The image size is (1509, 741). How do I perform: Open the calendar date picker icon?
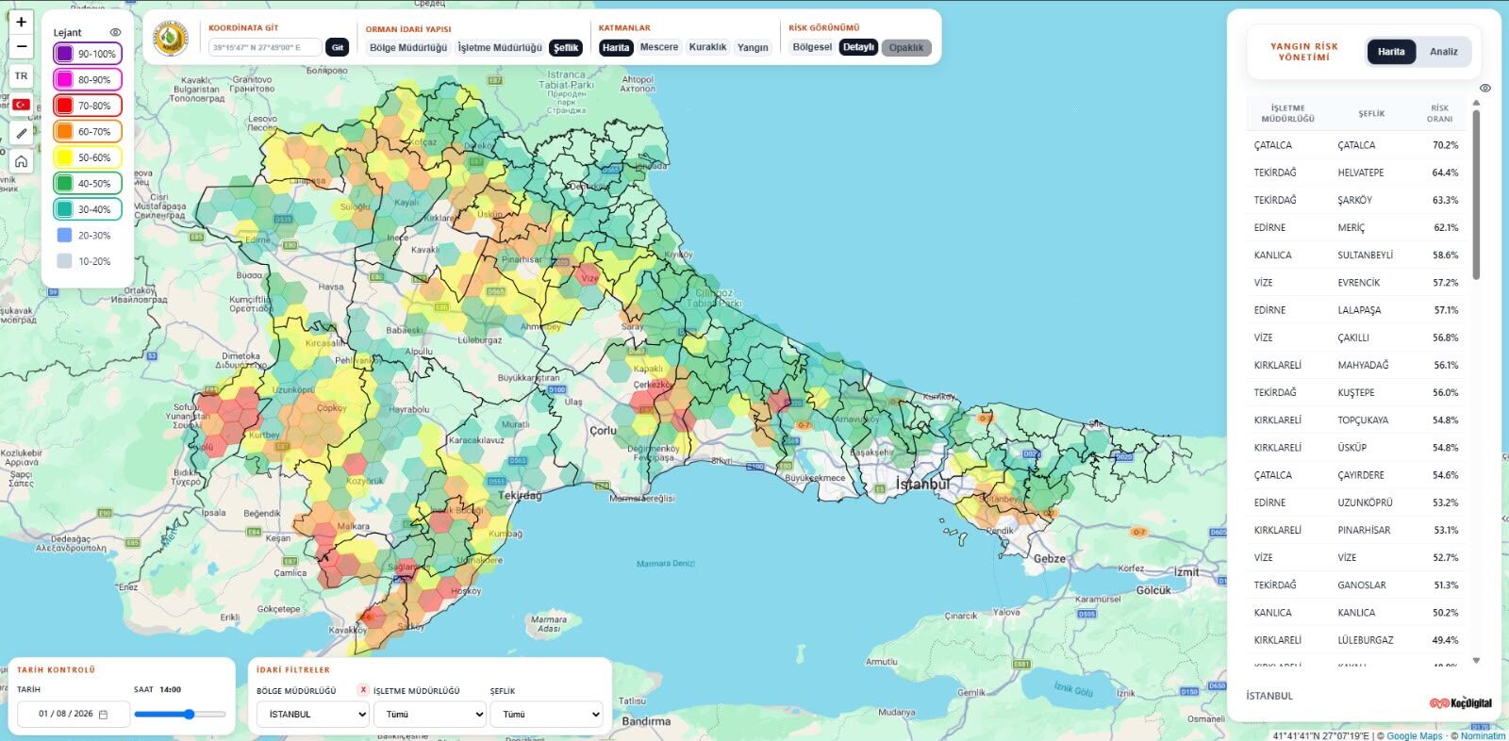tap(103, 715)
